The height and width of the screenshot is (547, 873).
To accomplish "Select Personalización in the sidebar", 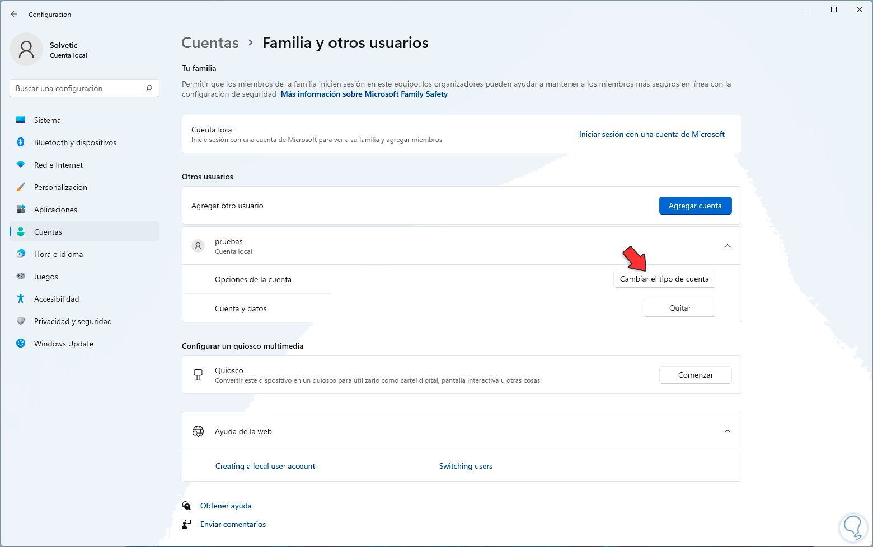I will (x=60, y=187).
